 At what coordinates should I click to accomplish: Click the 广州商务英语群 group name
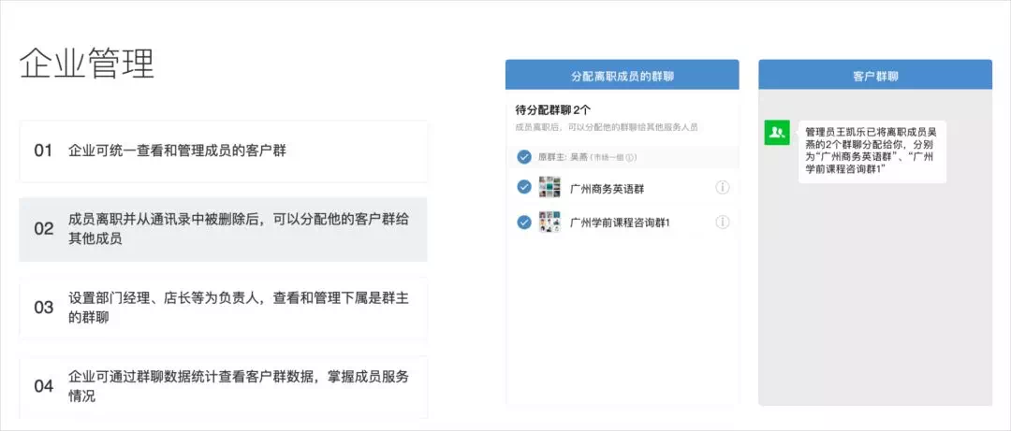tap(608, 189)
